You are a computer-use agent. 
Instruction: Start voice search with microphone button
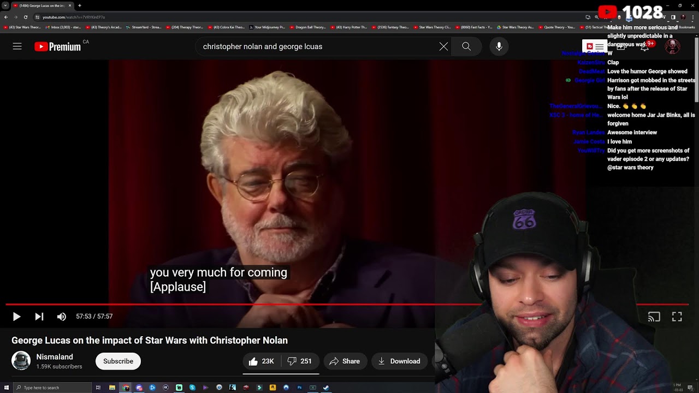(499, 46)
